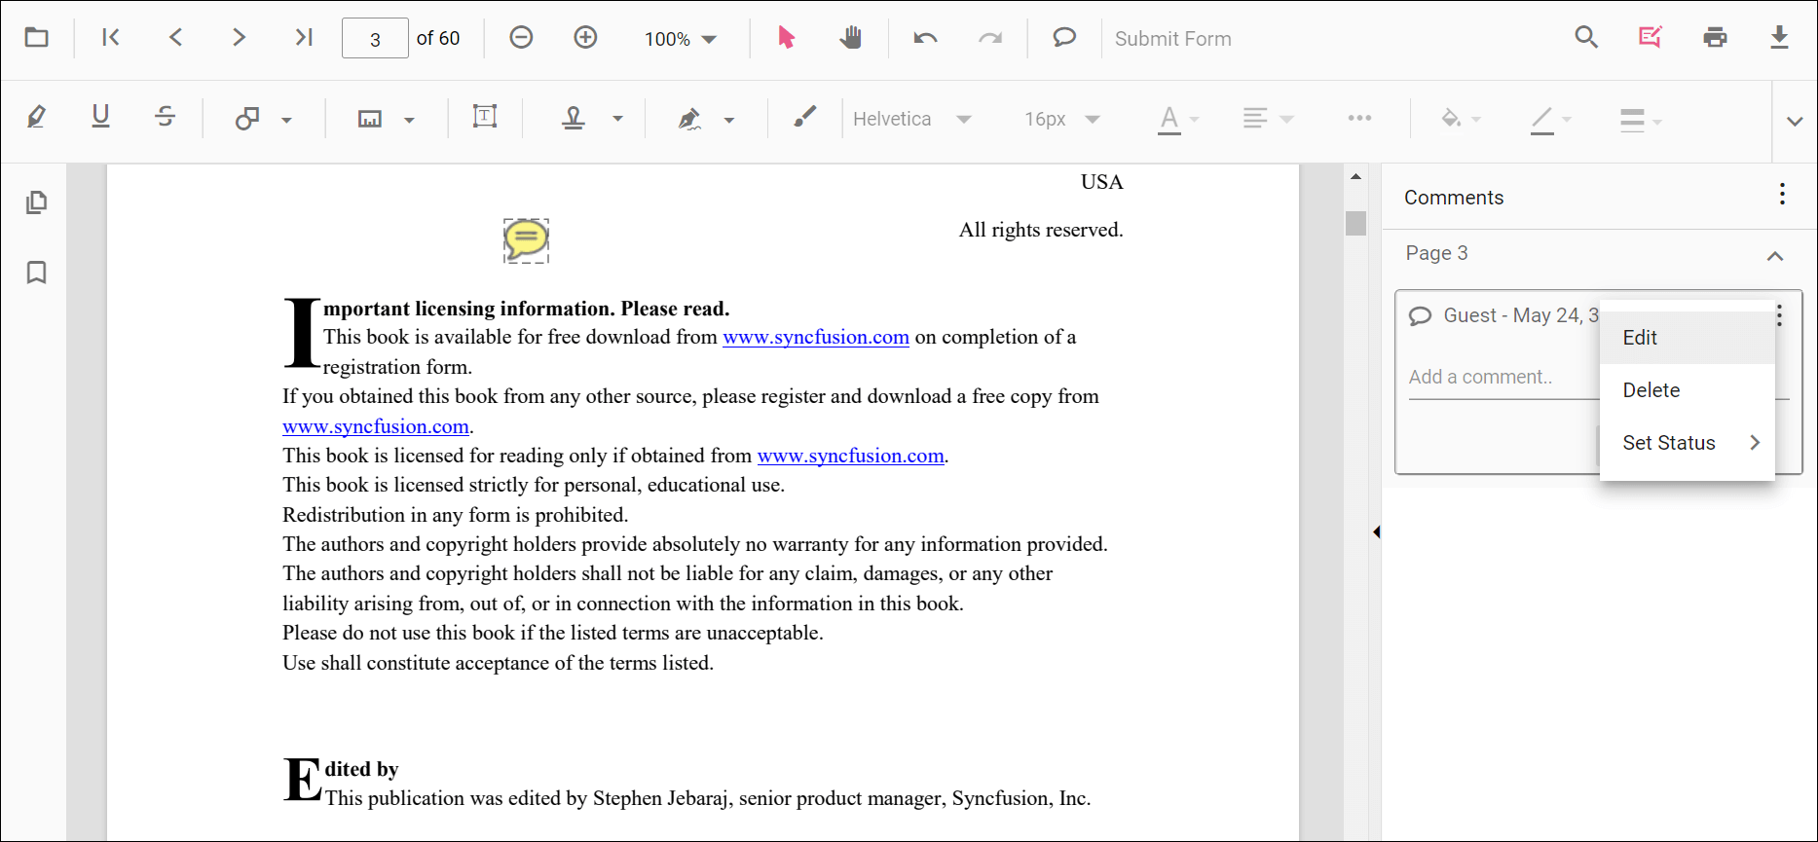Click the print icon

(x=1715, y=38)
